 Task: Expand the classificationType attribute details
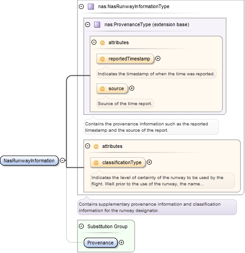click(x=149, y=162)
